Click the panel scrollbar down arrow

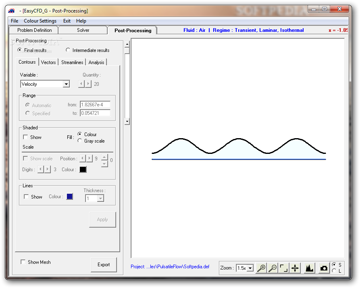(x=127, y=121)
